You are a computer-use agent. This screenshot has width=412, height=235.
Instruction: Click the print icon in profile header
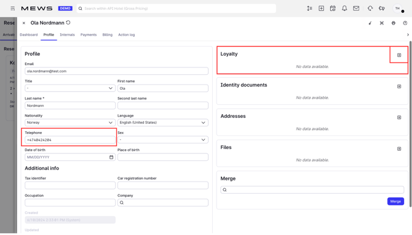point(394,23)
